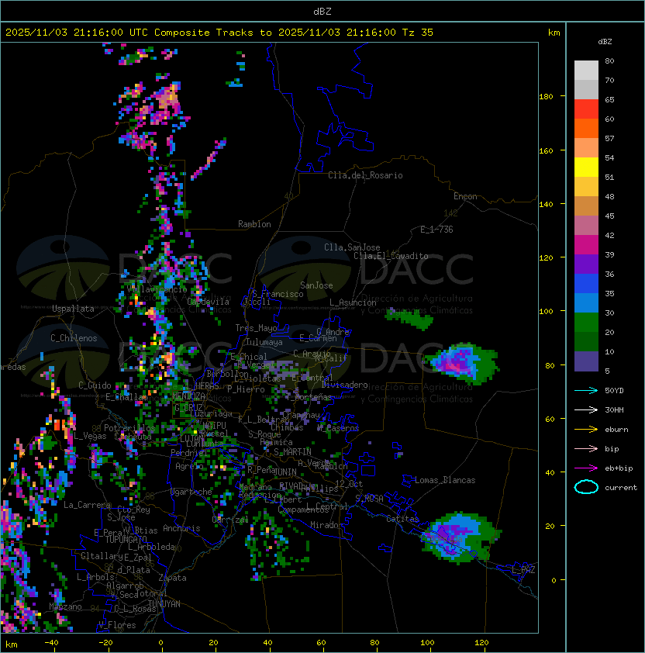
Task: Click the yellow eburn arrow symbol
Action: 586,430
